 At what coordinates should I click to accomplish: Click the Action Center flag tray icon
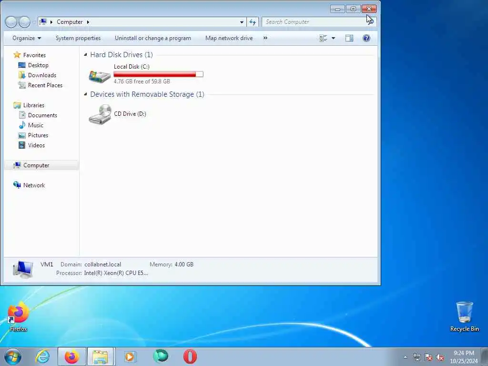428,357
